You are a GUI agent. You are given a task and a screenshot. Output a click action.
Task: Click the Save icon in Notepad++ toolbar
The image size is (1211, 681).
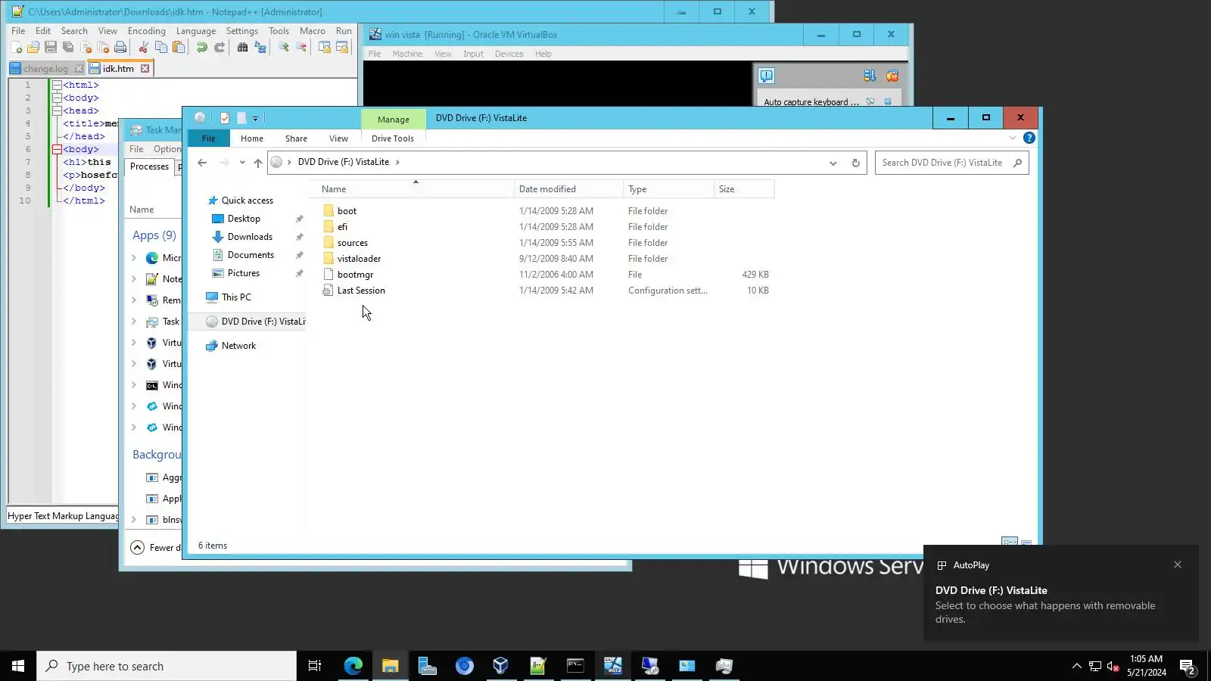(51, 48)
